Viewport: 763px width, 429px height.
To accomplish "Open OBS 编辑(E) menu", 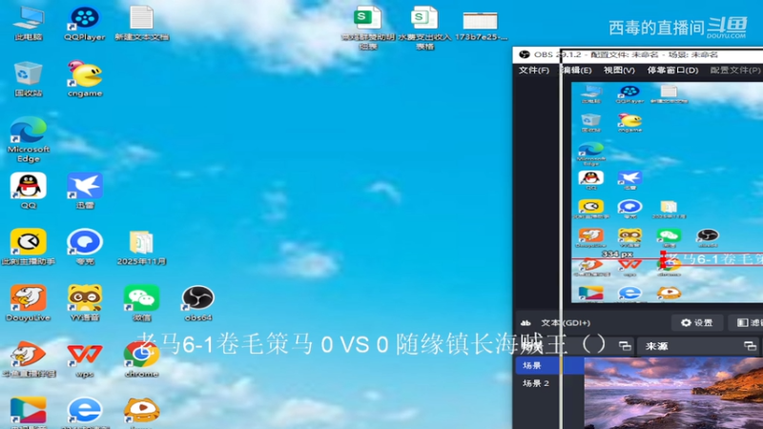I will [576, 70].
